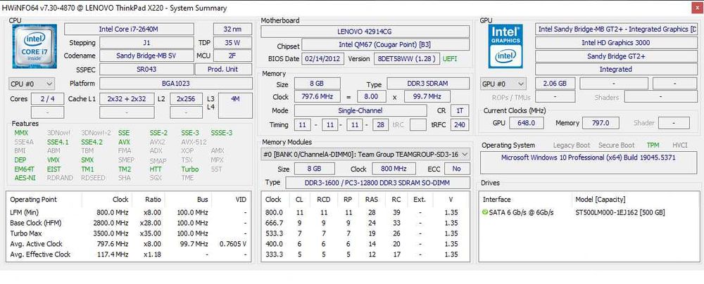Click the TDP 35 W value
704x284 pixels.
pos(232,43)
